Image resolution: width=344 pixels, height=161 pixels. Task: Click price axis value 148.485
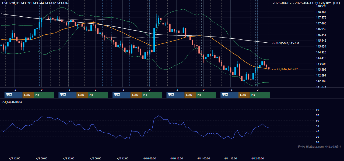[321, 12]
